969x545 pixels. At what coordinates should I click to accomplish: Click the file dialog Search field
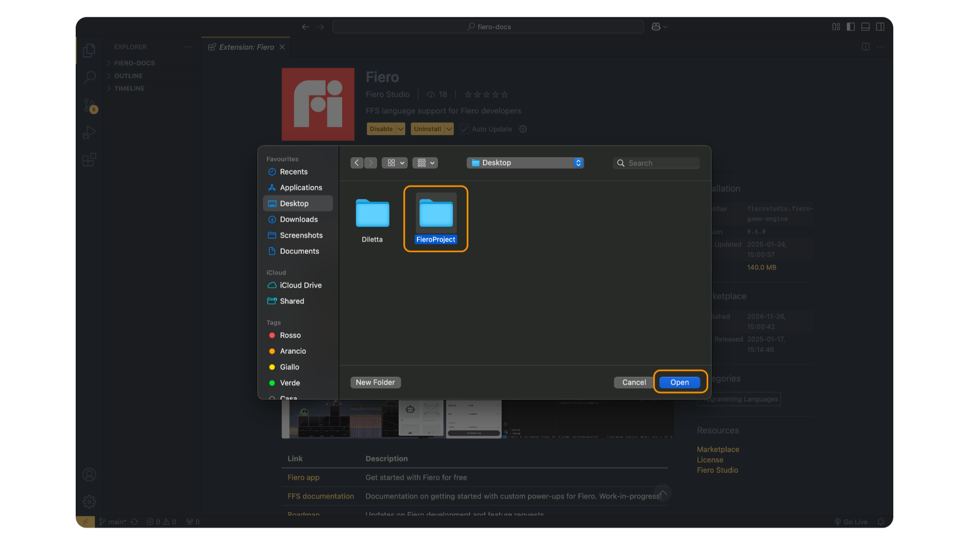pos(657,163)
